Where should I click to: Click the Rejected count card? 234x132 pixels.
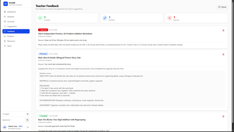click(197, 18)
